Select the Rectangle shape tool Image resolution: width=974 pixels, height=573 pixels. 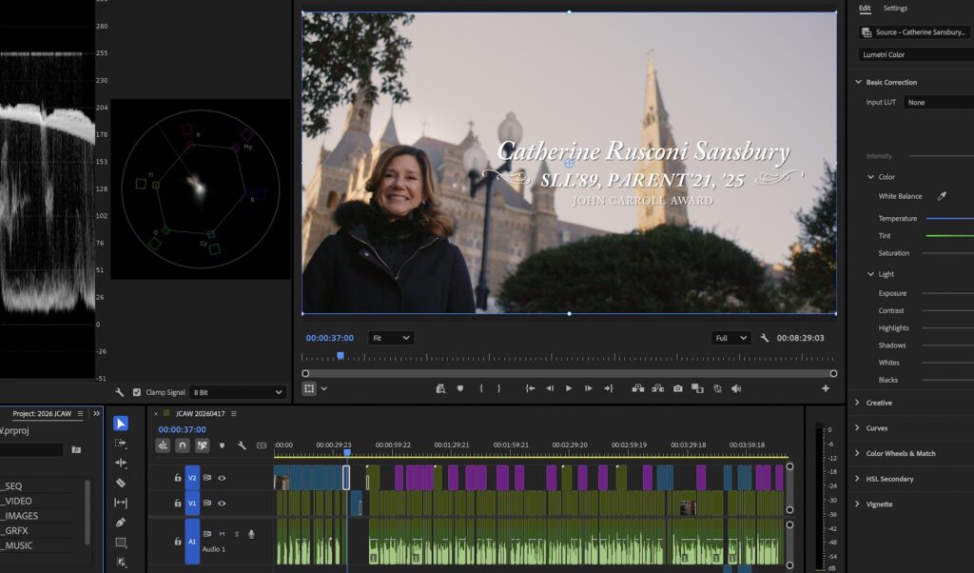121,543
